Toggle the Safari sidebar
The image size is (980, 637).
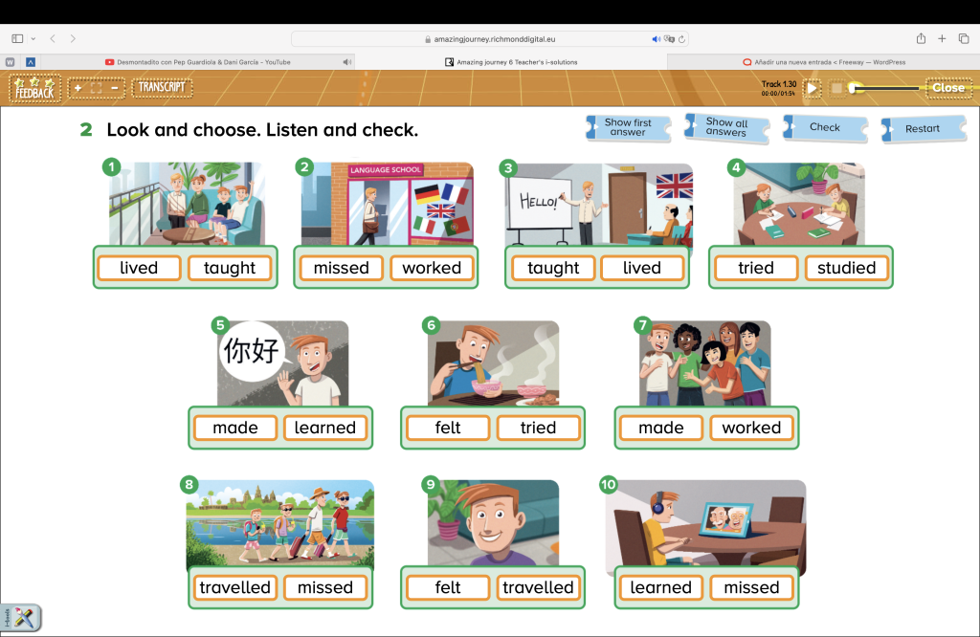click(17, 39)
